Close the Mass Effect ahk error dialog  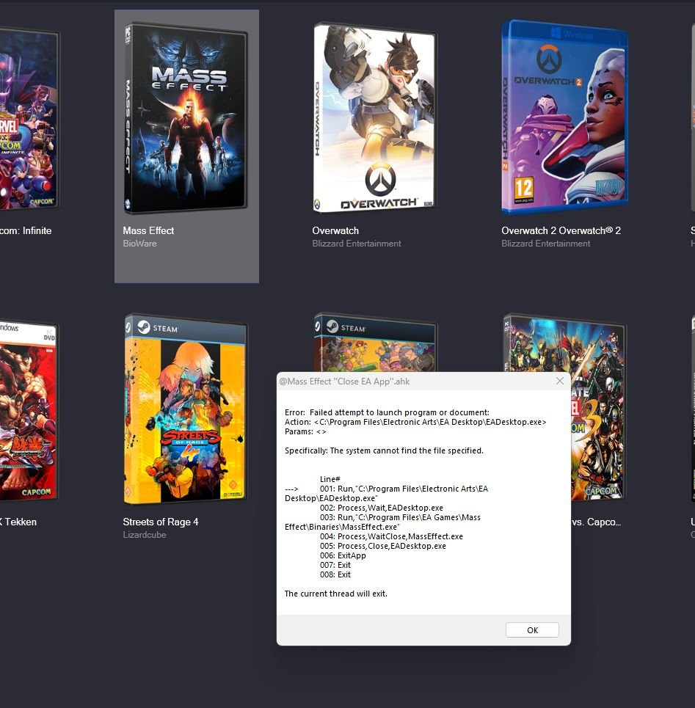tap(559, 381)
